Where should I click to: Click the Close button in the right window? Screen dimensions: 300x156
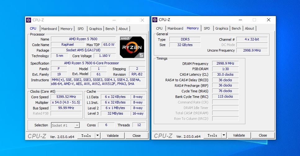point(263,135)
